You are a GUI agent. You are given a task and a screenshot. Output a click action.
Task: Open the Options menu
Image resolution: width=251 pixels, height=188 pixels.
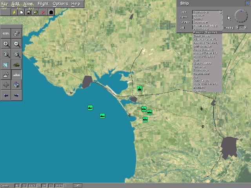60,4
